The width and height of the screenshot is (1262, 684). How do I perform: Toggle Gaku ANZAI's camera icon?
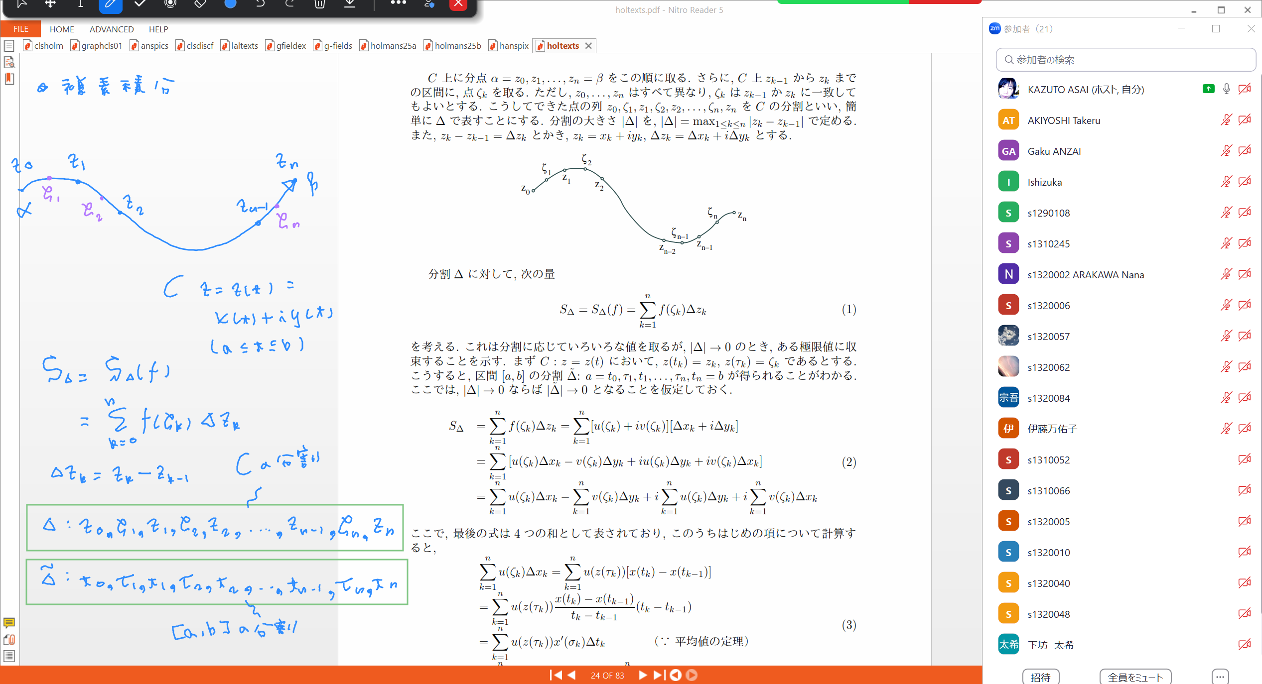coord(1245,150)
